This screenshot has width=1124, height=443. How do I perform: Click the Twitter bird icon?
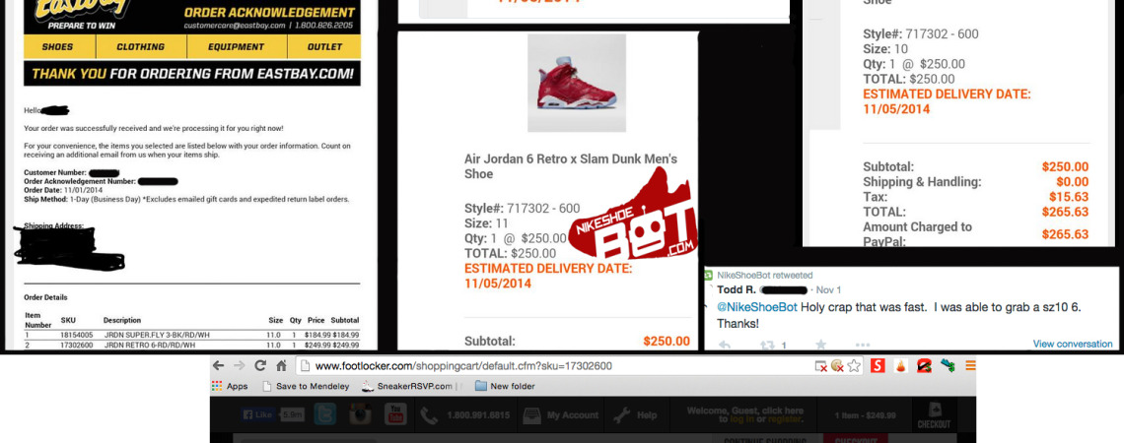click(324, 414)
